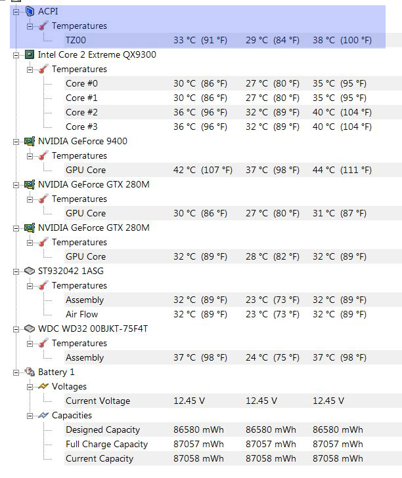The height and width of the screenshot is (478, 402).
Task: Select the Core #2 temperature entry
Action: [81, 112]
